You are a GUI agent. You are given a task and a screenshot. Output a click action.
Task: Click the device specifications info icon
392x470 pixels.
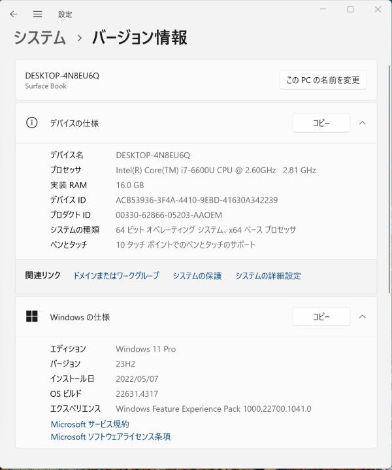(31, 123)
